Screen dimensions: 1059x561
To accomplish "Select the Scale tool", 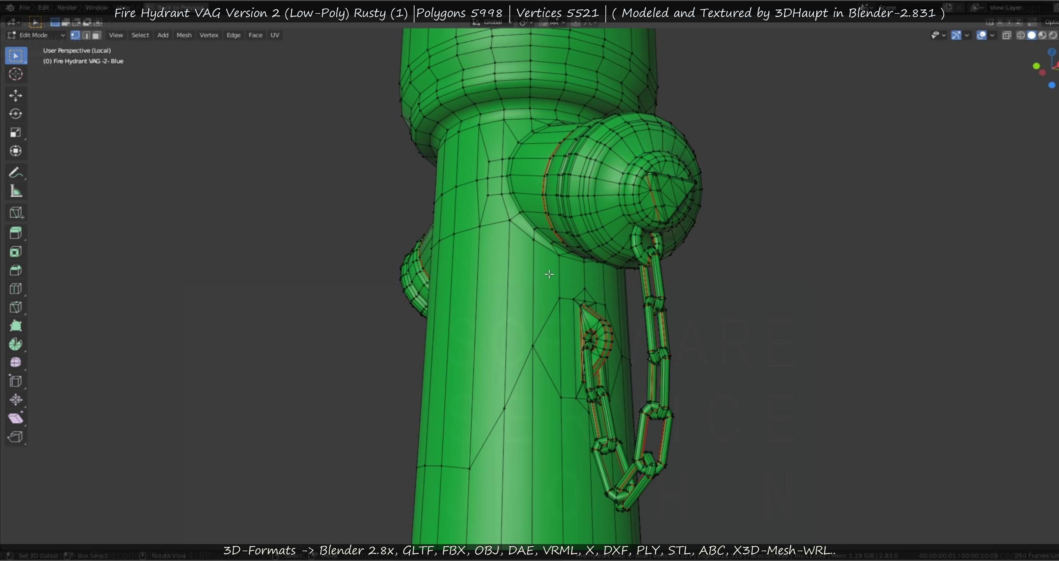I will (x=16, y=132).
